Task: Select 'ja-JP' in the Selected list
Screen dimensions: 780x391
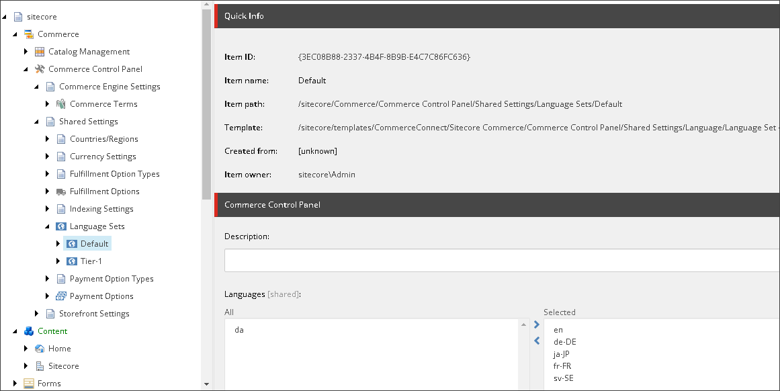Action: [562, 354]
